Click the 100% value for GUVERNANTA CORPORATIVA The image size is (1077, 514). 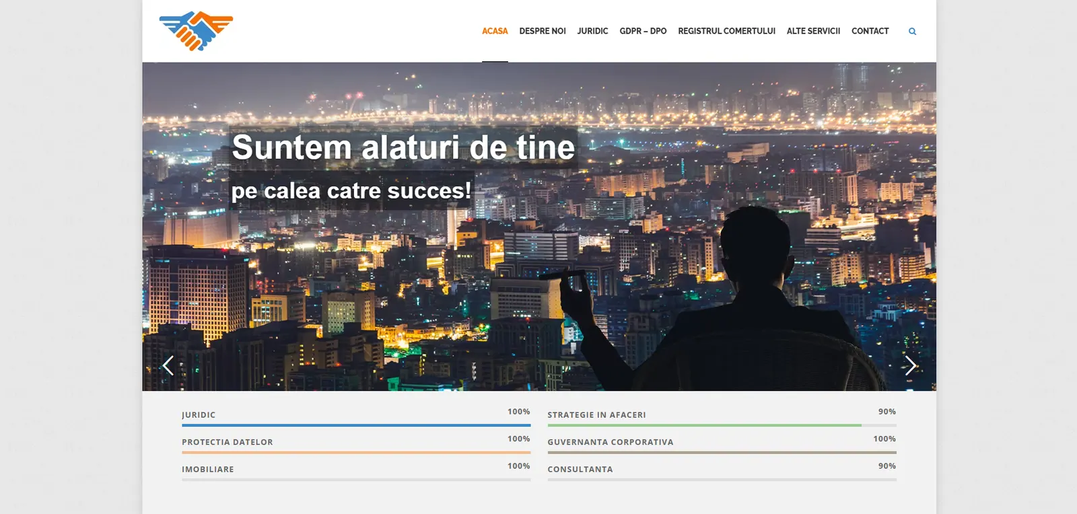click(x=884, y=439)
